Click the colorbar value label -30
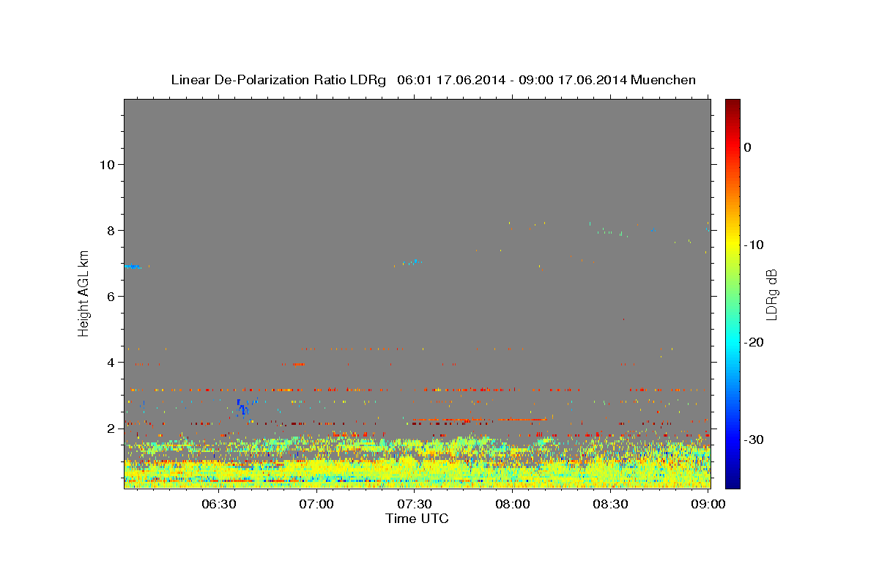The height and width of the screenshot is (586, 879). pos(754,439)
